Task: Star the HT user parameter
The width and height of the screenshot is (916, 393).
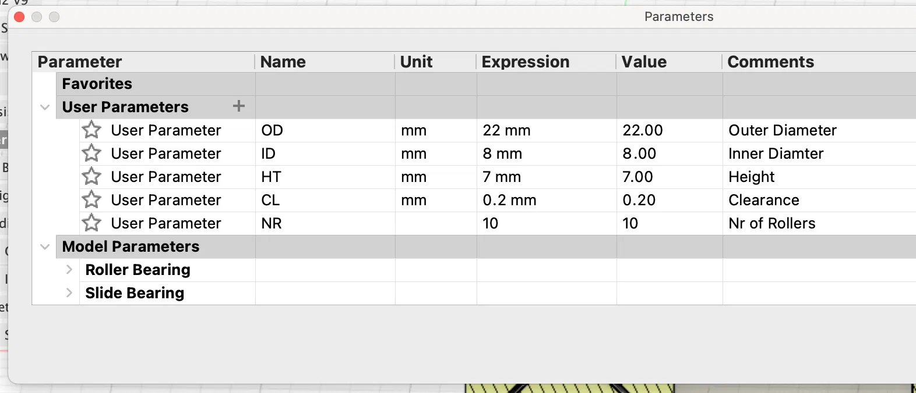Action: [91, 176]
